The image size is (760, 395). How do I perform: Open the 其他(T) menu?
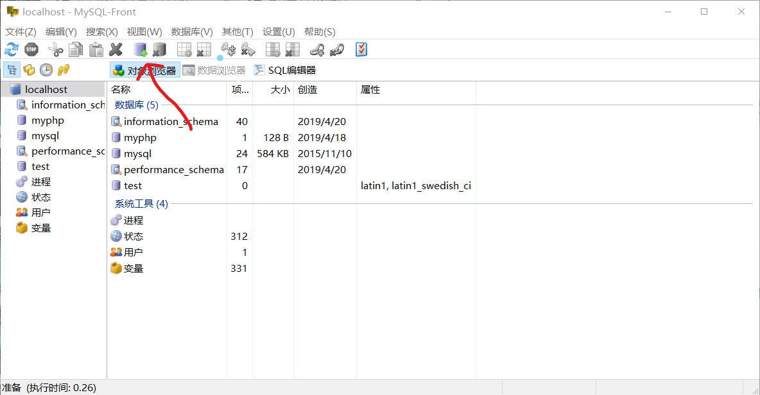click(237, 32)
